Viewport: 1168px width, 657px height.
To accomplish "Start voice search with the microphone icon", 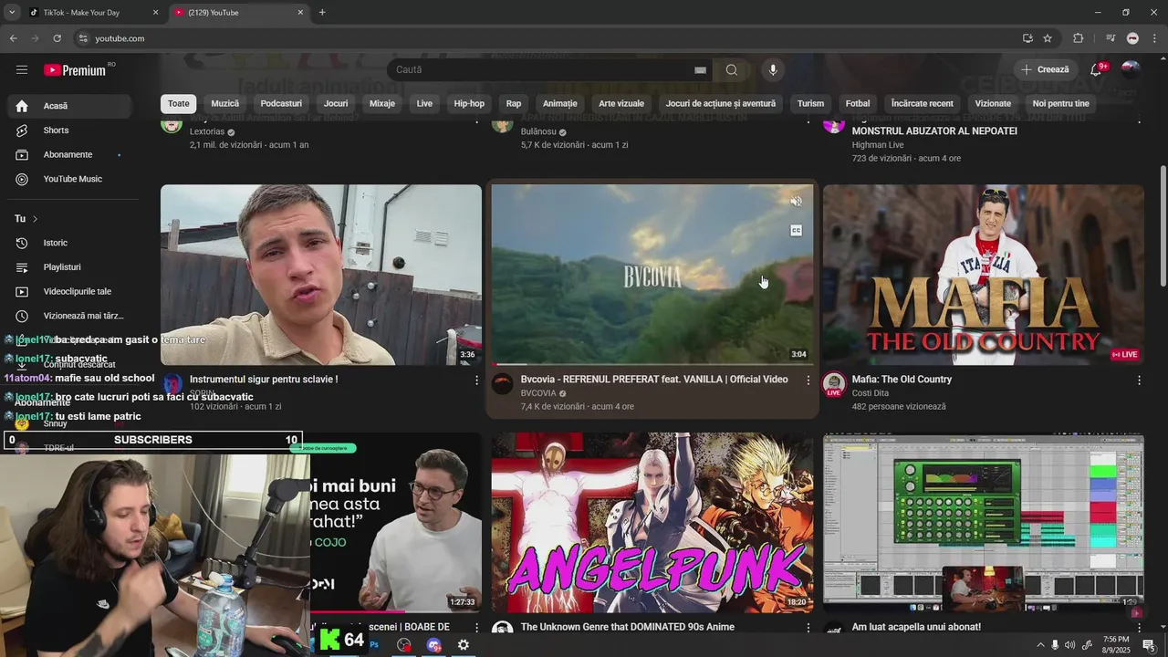I will pos(773,70).
